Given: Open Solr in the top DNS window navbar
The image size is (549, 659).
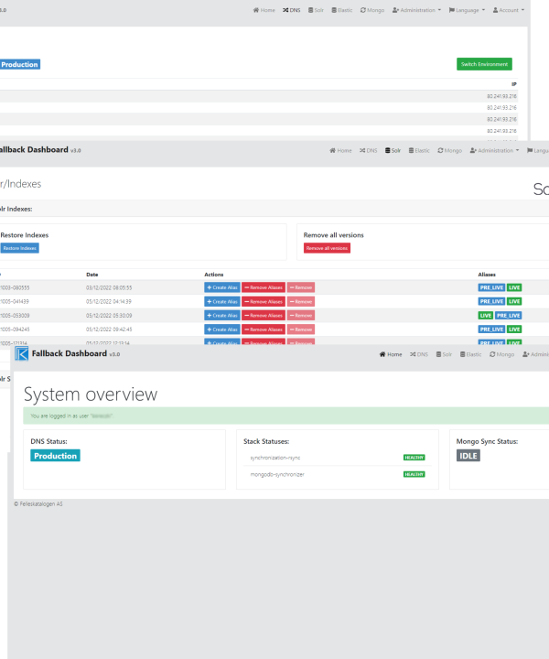Looking at the screenshot, I should click(x=316, y=10).
